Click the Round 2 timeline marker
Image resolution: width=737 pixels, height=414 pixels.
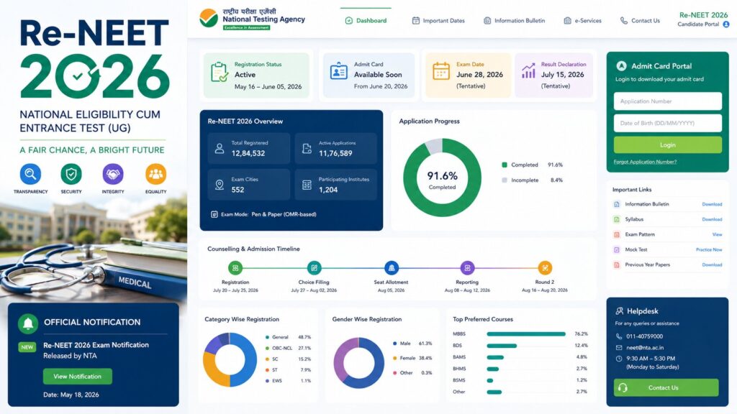click(x=545, y=268)
